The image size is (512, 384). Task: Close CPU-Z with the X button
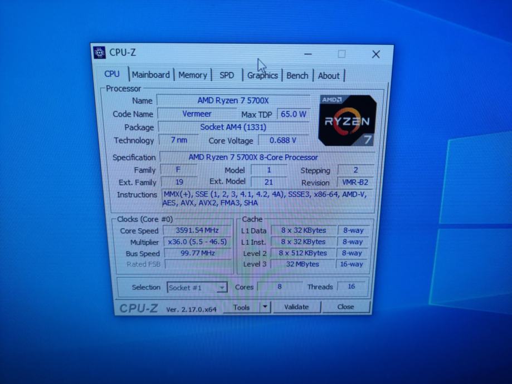376,55
